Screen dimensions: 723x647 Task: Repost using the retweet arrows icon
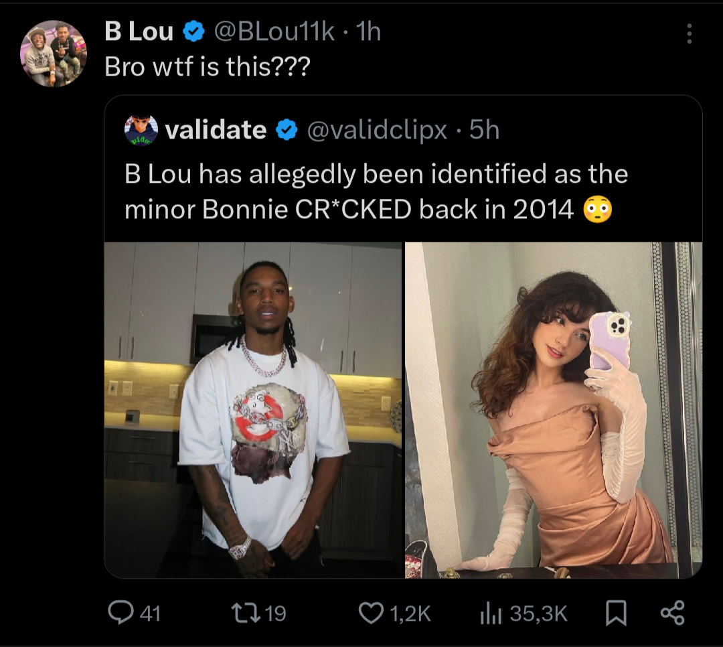[245, 613]
